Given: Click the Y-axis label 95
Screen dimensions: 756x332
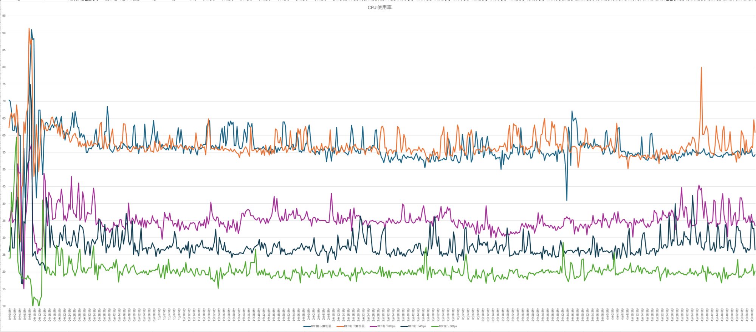Looking at the screenshot, I should click(x=4, y=16).
